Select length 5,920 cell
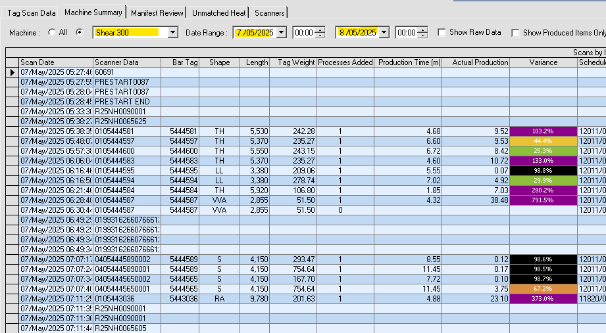The image size is (606, 333). click(x=255, y=190)
